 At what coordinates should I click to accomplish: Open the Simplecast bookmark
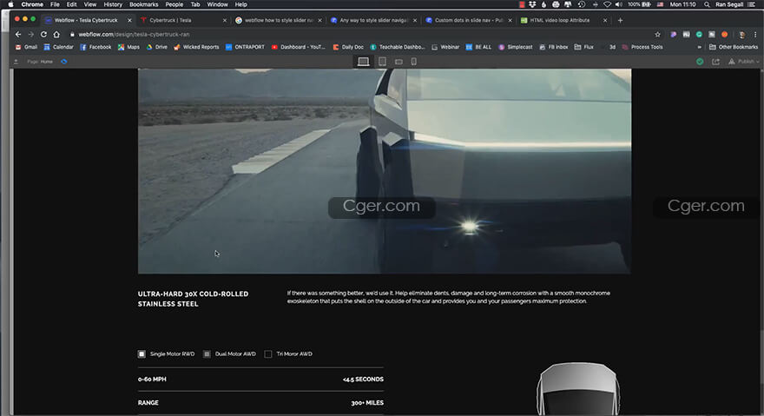tap(516, 47)
